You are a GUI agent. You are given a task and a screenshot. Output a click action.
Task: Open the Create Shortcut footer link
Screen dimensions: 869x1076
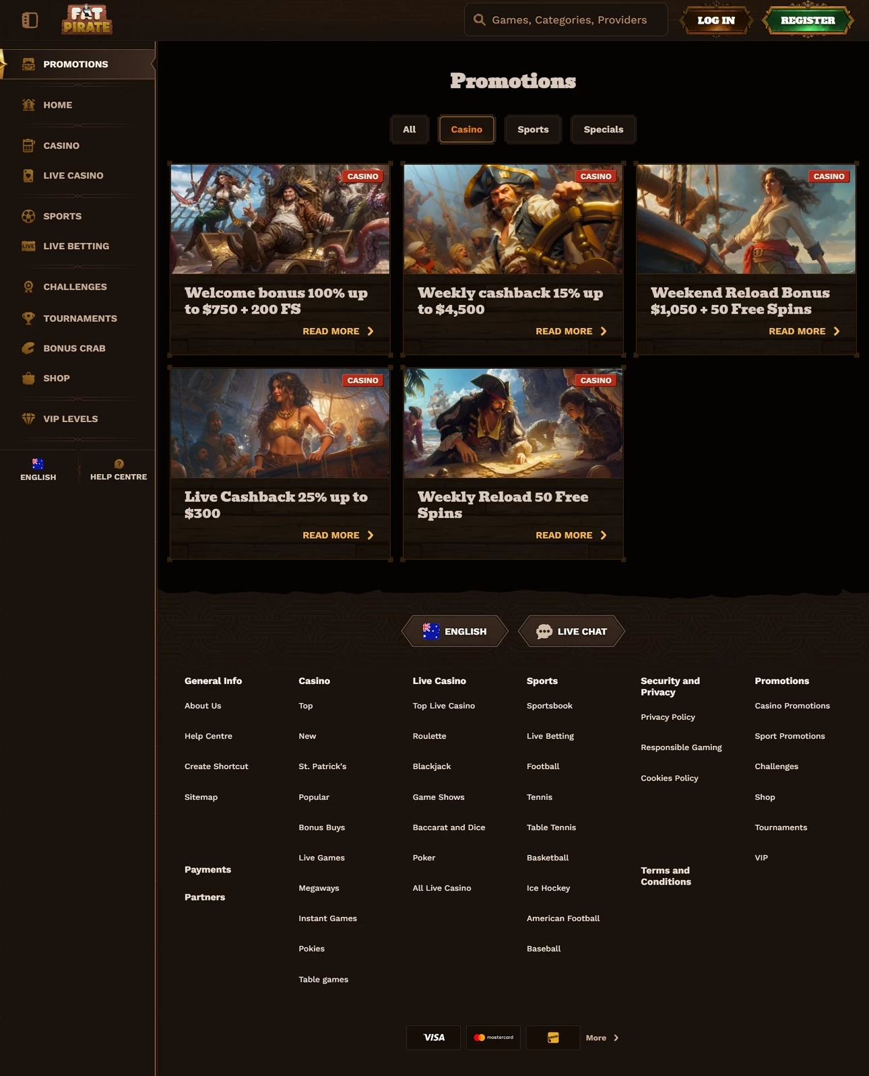216,766
